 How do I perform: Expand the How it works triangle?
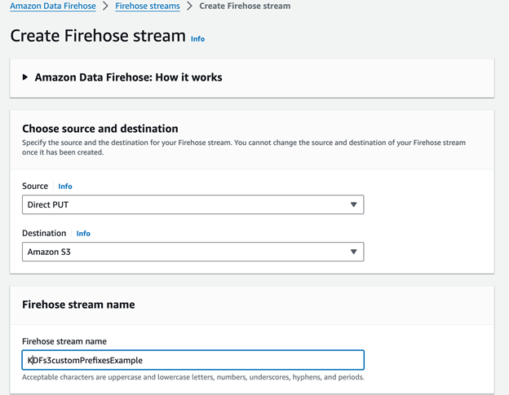(x=25, y=77)
